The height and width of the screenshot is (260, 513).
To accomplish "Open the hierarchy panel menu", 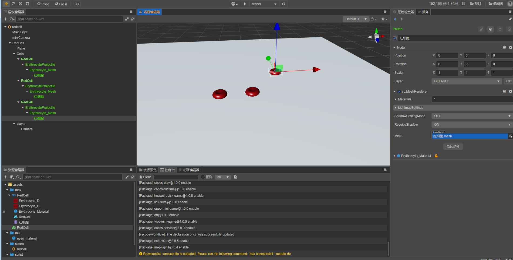I will [131, 12].
